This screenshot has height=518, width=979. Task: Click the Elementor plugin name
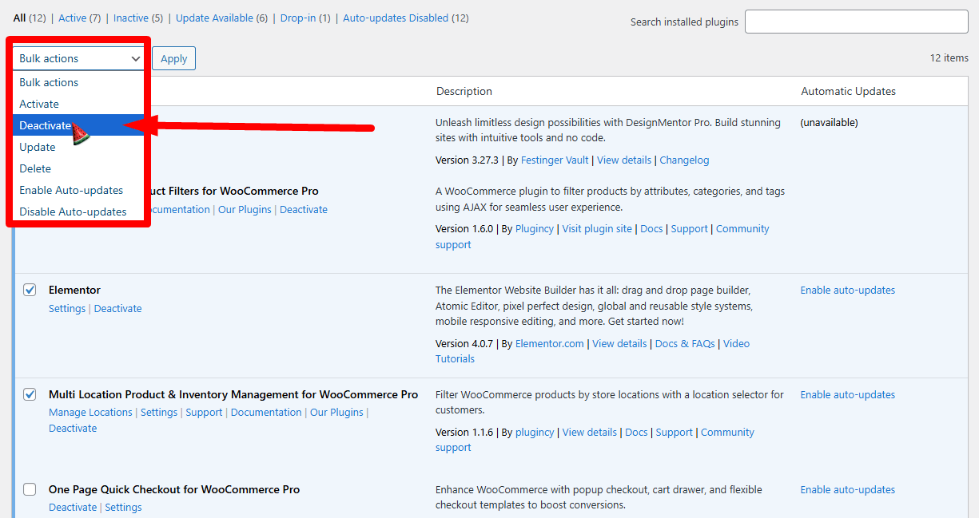click(74, 290)
